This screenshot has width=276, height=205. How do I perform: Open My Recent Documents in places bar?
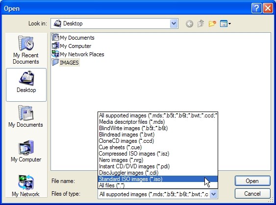(26, 50)
